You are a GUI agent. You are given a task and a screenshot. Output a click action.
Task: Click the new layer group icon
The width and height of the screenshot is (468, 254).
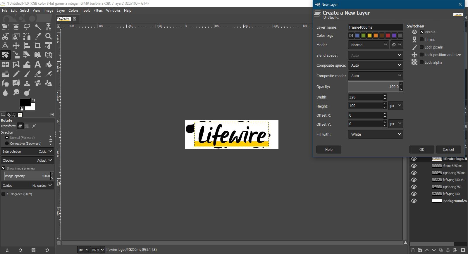tap(420, 250)
